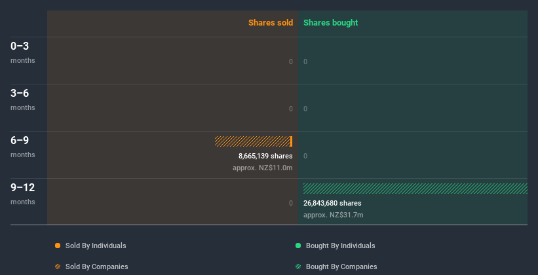Click the green Bought By Individuals legend dot
The width and height of the screenshot is (538, 275).
pos(298,246)
